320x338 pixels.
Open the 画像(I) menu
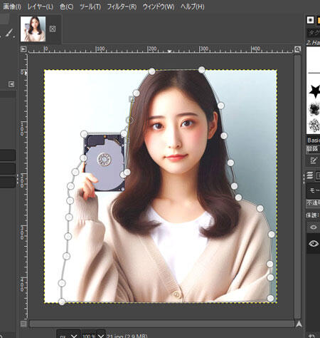12,7
